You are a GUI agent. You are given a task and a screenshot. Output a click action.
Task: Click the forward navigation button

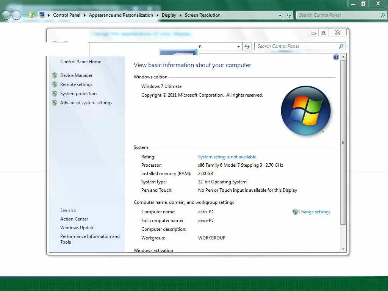pyautogui.click(x=16, y=15)
